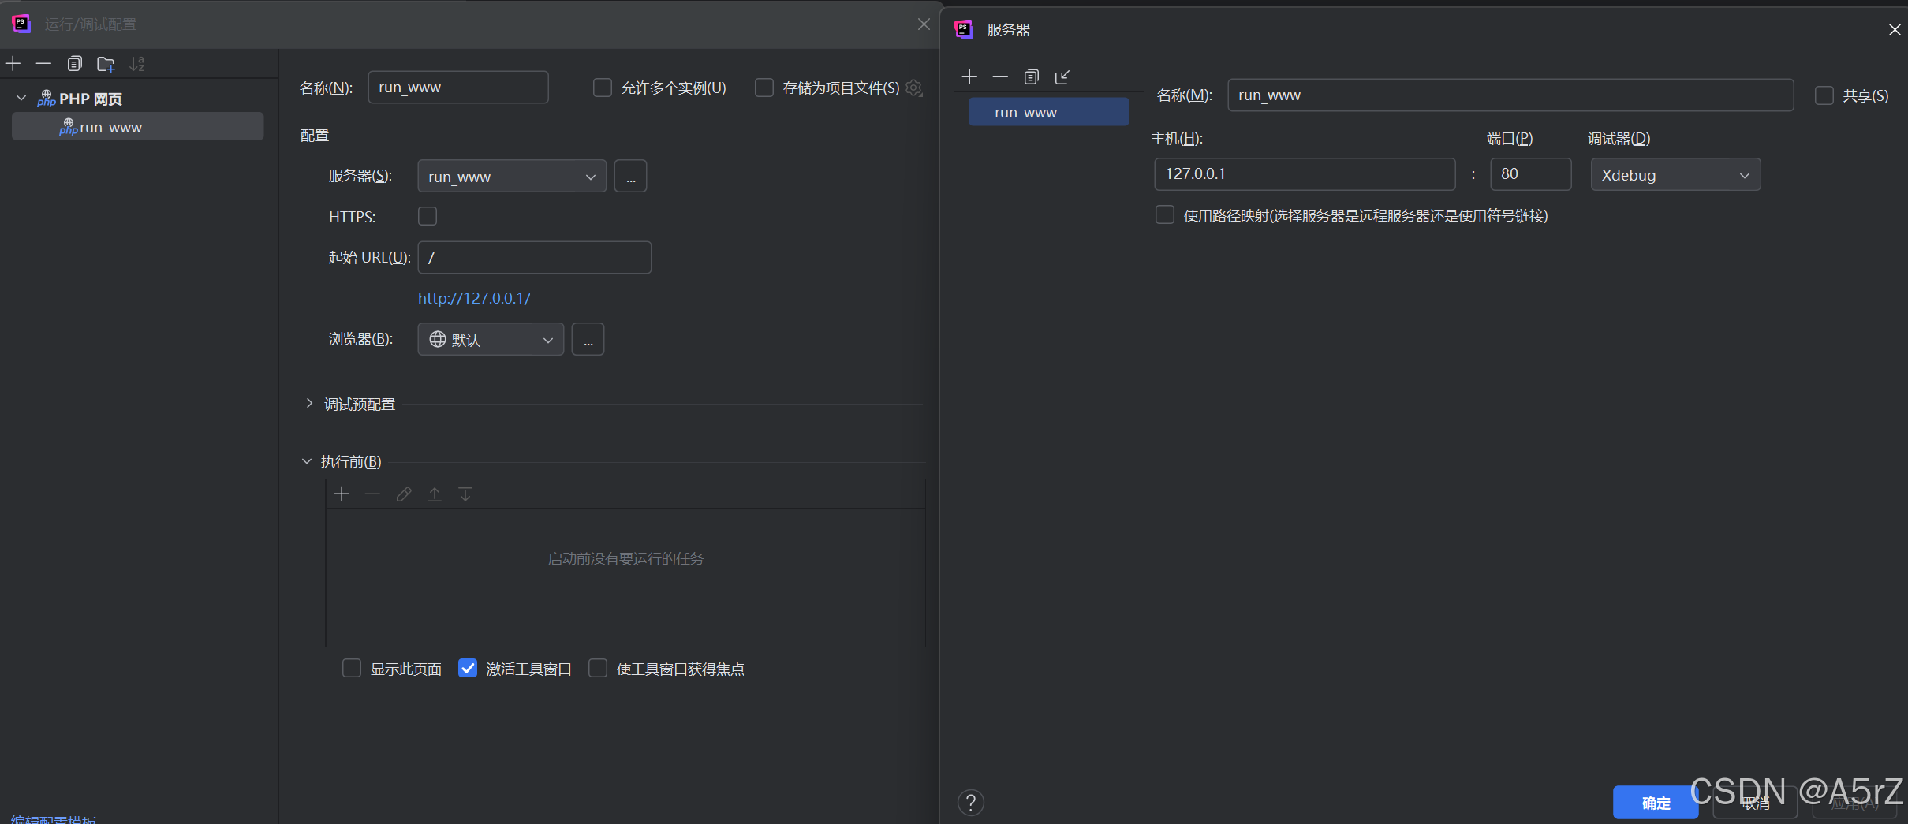Copy the selected run configuration
The image size is (1908, 824).
(75, 63)
